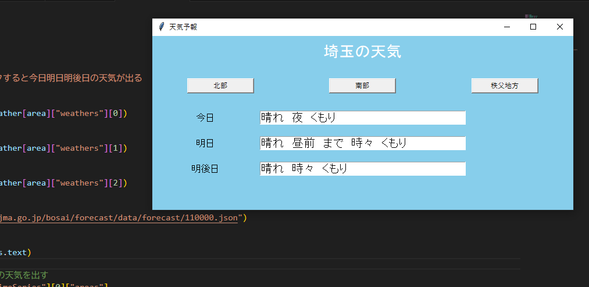
Task: Open the feather icon window menu
Action: [161, 27]
